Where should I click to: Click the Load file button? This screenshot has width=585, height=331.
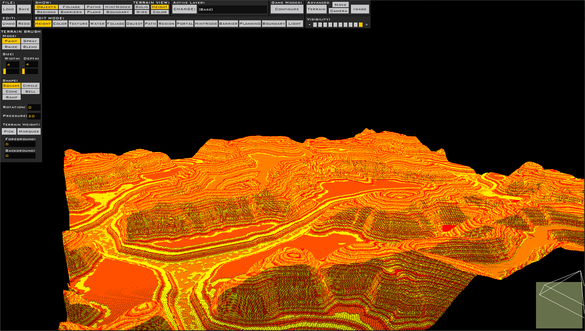[9, 9]
